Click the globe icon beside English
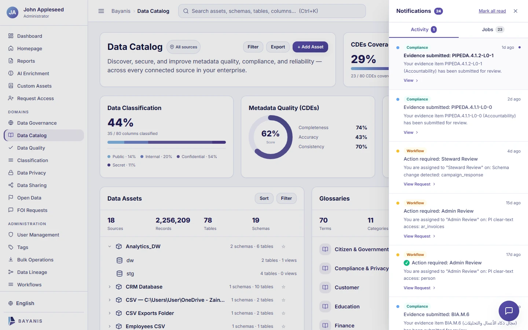Viewport: 528px width, 330px height. 11,303
